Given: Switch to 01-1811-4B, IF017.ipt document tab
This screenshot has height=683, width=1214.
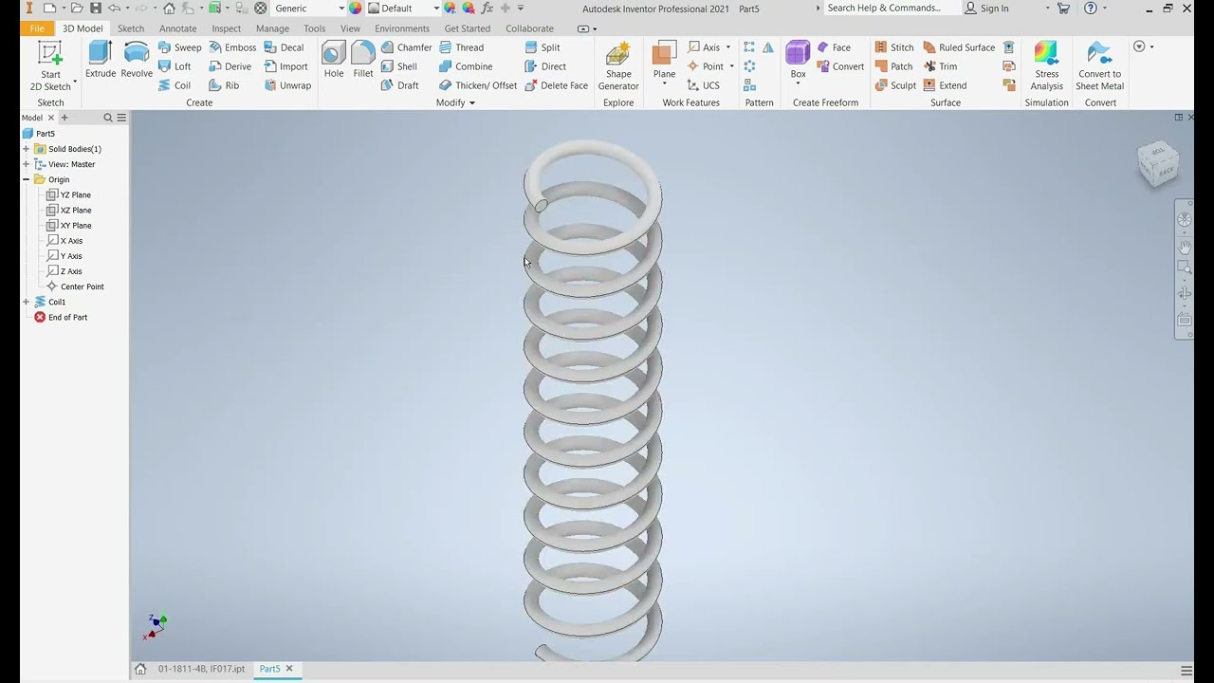Looking at the screenshot, I should tap(201, 669).
